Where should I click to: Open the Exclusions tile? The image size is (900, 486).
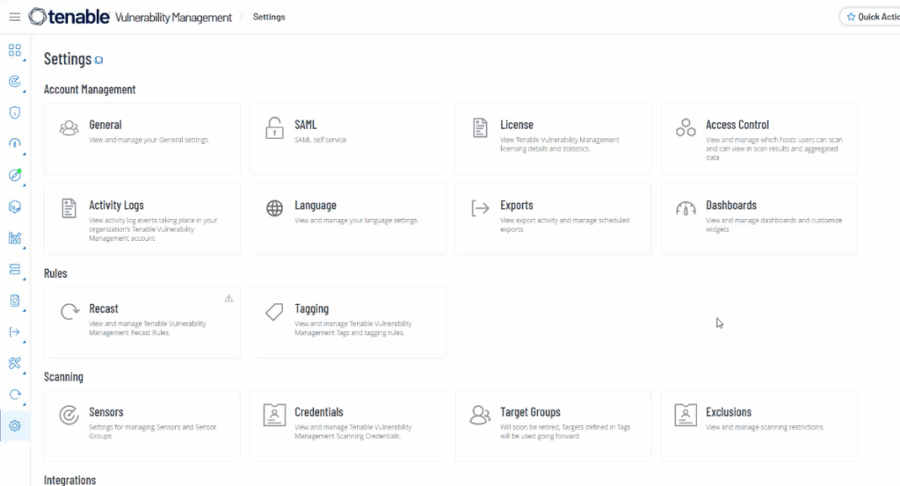point(758,425)
